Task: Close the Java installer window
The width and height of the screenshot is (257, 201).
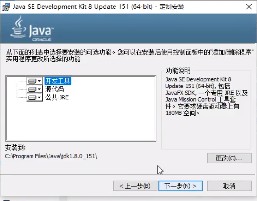Action: point(249,7)
